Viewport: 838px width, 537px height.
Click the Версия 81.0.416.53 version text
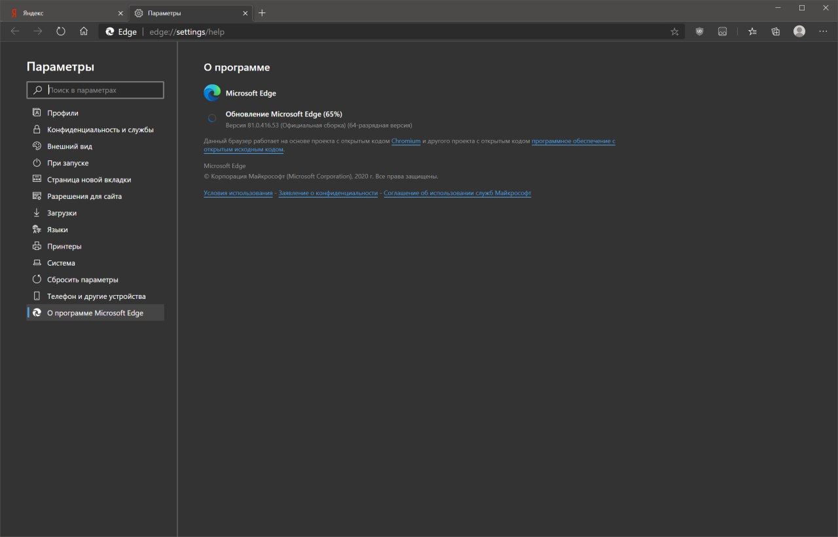point(319,125)
